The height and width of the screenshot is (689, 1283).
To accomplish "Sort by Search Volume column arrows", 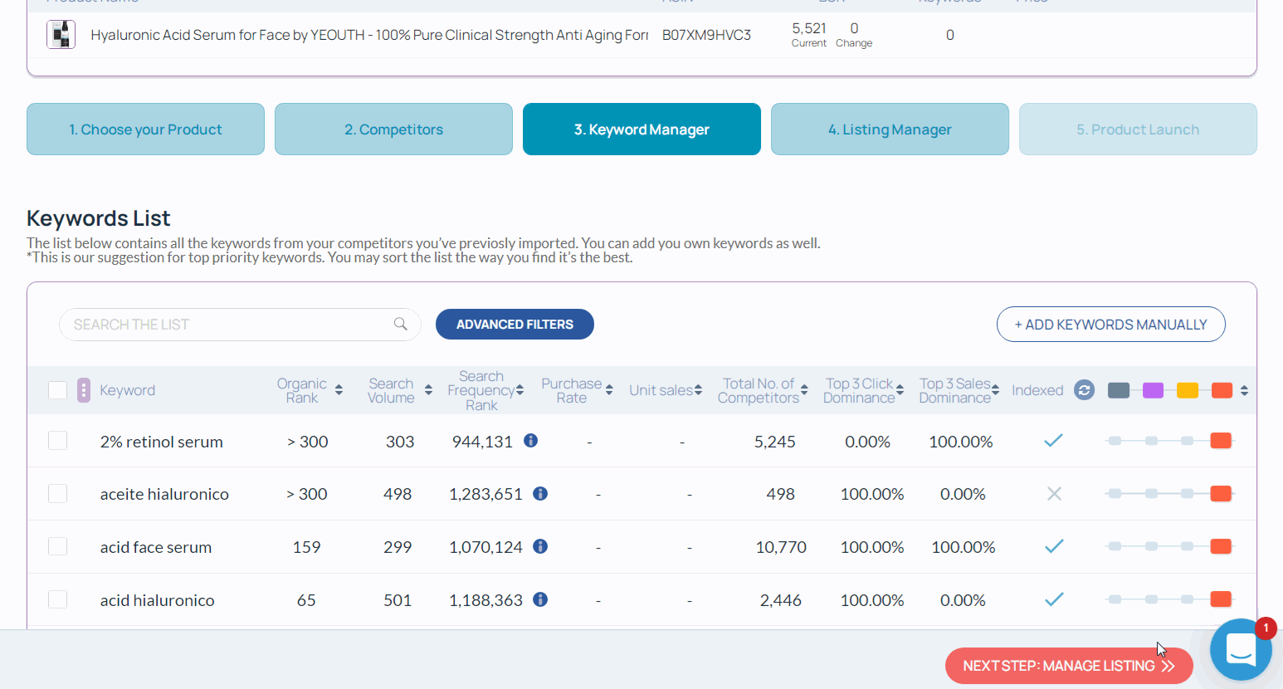I will 428,390.
